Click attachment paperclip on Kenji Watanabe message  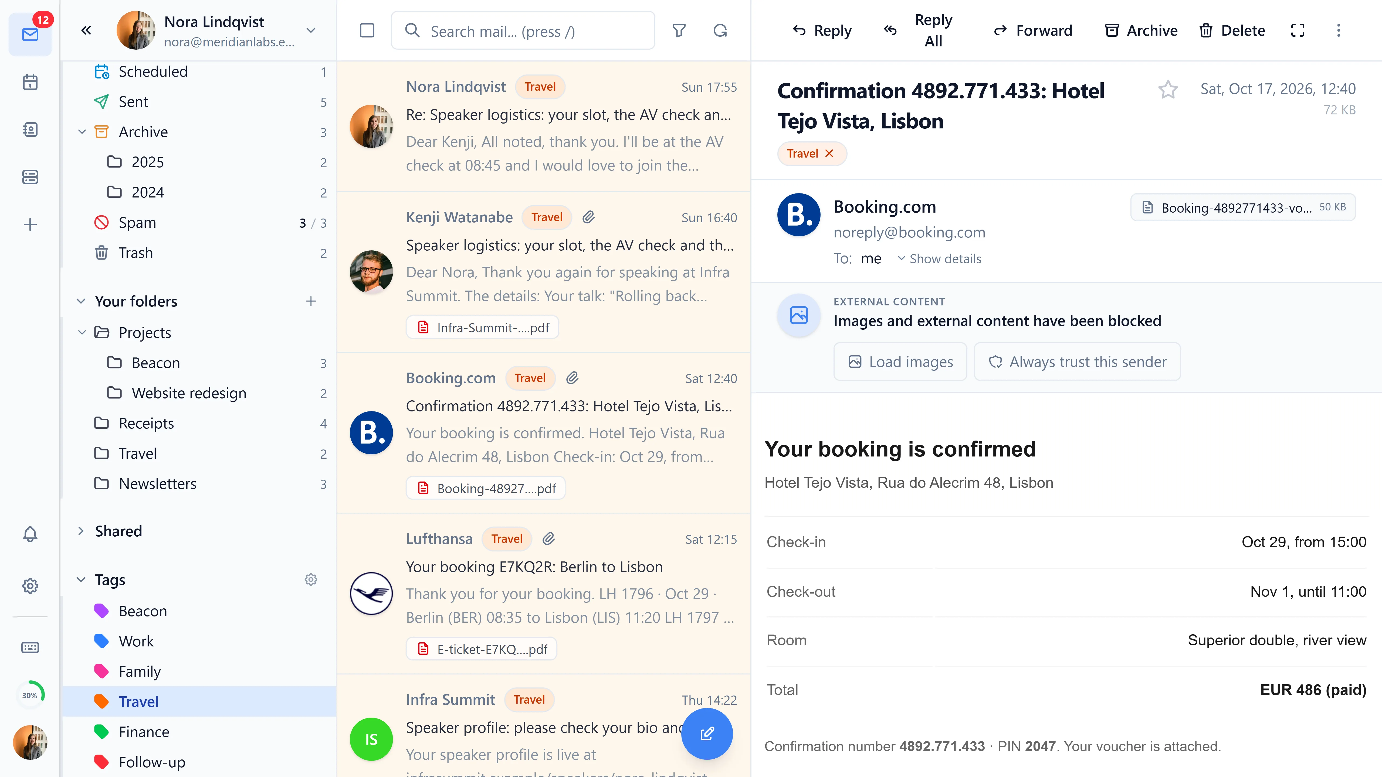[x=588, y=217]
